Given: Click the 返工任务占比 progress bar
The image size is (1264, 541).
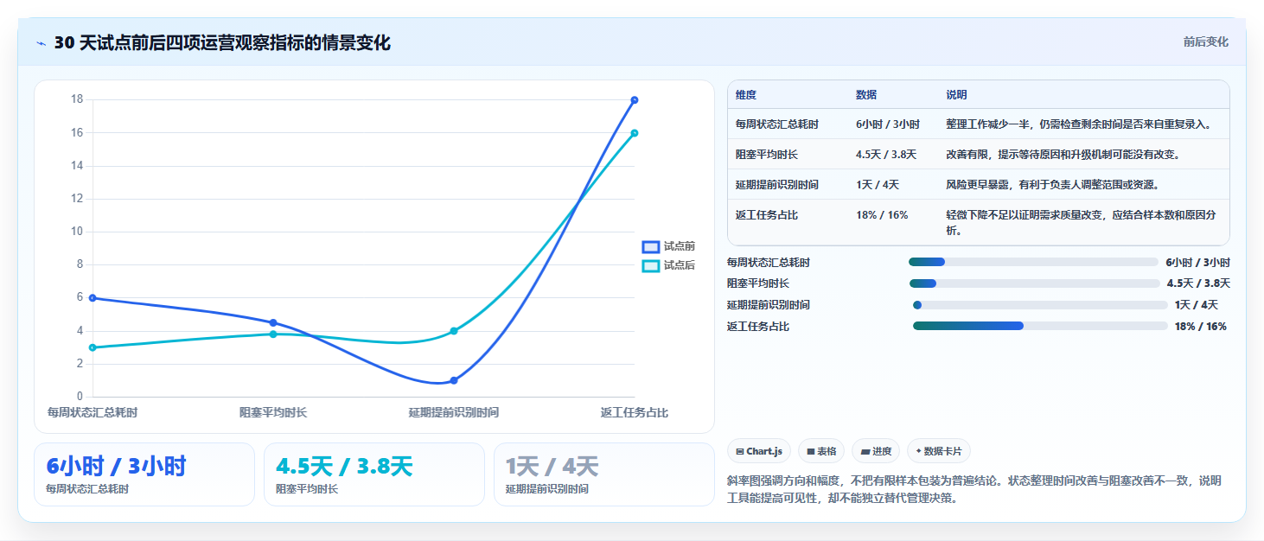Looking at the screenshot, I should pos(1040,326).
